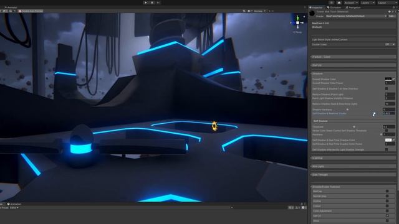
Task: Open the cloud services icon
Action: point(339,2)
